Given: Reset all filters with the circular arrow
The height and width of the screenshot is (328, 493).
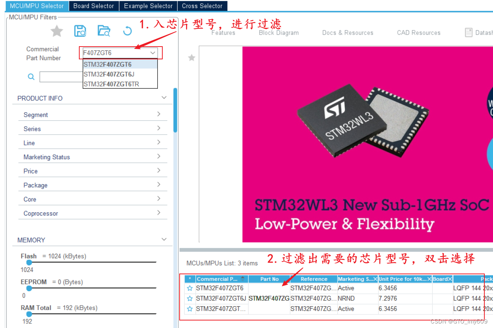Looking at the screenshot, I should (127, 31).
